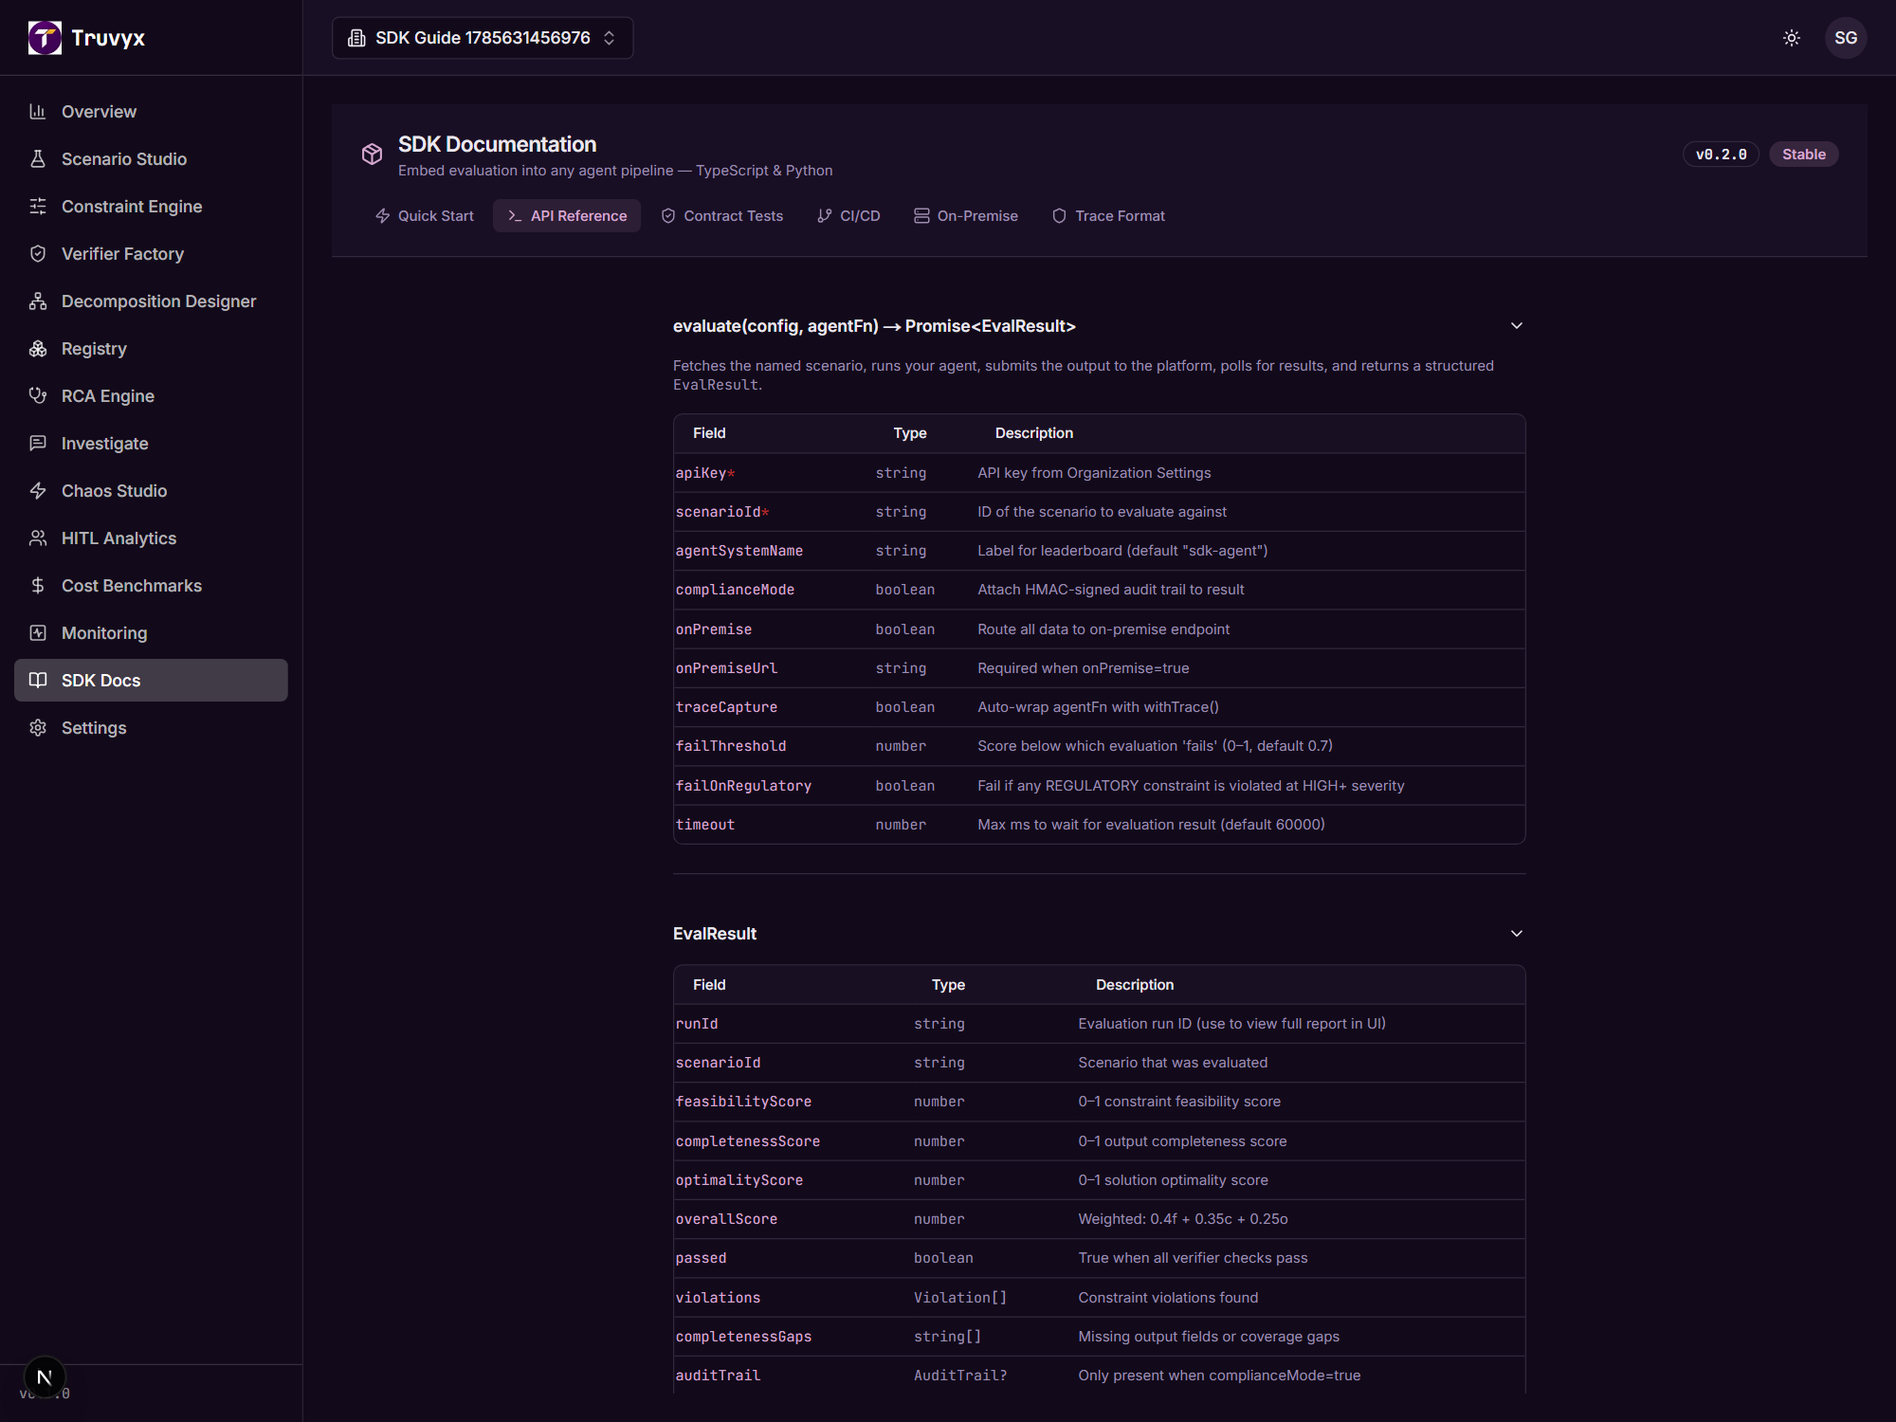This screenshot has width=1896, height=1422.
Task: Click the Constraint Engine sliders icon
Action: coord(38,207)
